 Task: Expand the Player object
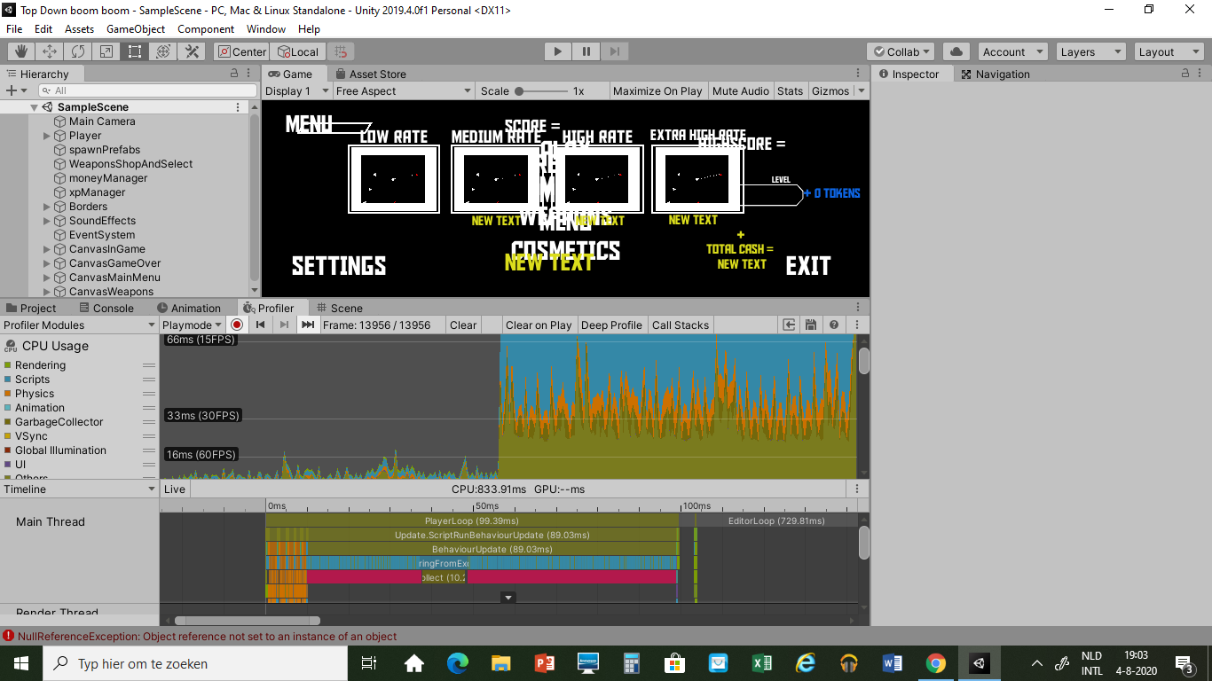tap(47, 136)
